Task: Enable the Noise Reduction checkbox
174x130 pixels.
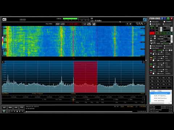Action: 150,46
